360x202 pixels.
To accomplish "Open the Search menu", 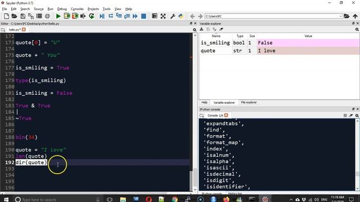I will click(x=25, y=9).
